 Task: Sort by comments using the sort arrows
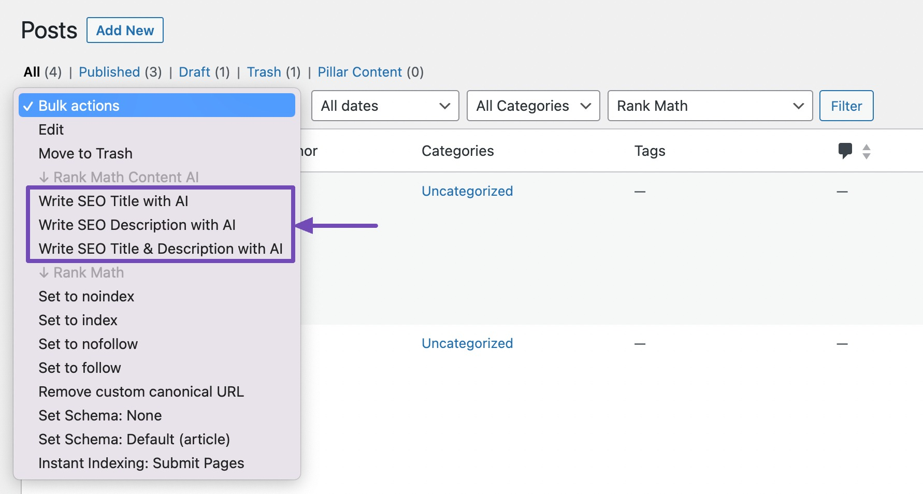(x=866, y=151)
